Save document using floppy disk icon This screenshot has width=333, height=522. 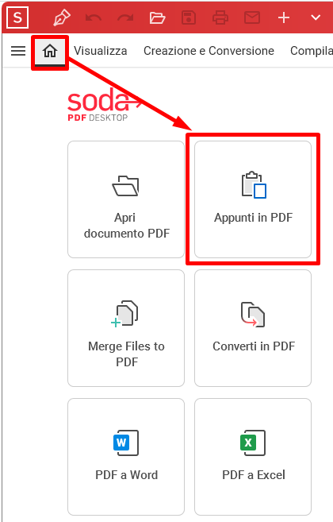point(189,17)
